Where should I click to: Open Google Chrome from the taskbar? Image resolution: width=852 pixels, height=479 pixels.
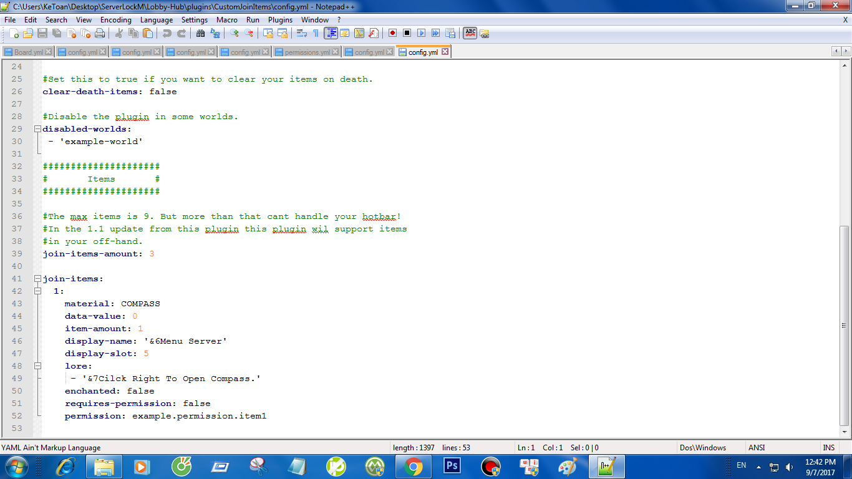413,467
